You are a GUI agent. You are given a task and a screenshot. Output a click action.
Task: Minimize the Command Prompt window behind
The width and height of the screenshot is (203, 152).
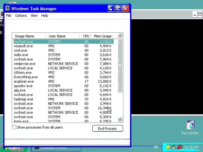point(194,14)
